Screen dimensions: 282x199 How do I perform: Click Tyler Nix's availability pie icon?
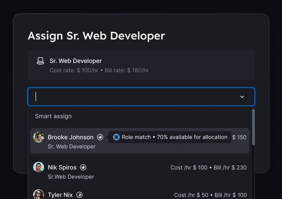[80, 195]
